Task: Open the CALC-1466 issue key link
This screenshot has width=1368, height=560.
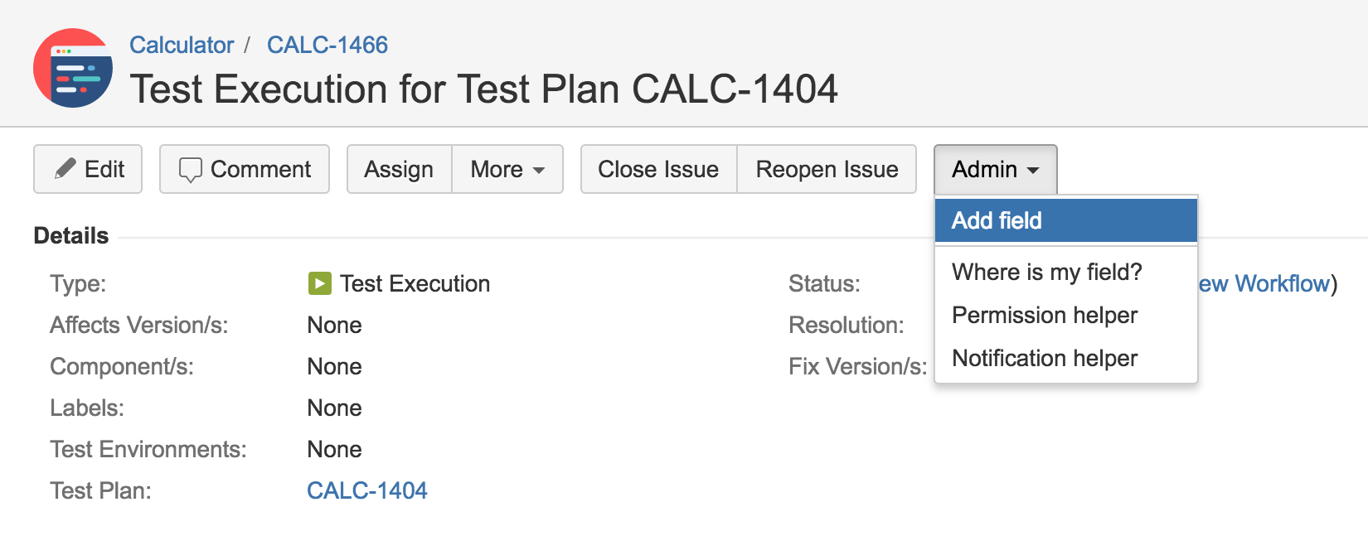Action: [x=327, y=45]
